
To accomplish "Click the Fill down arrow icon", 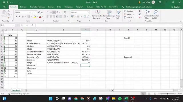I will [140, 14].
